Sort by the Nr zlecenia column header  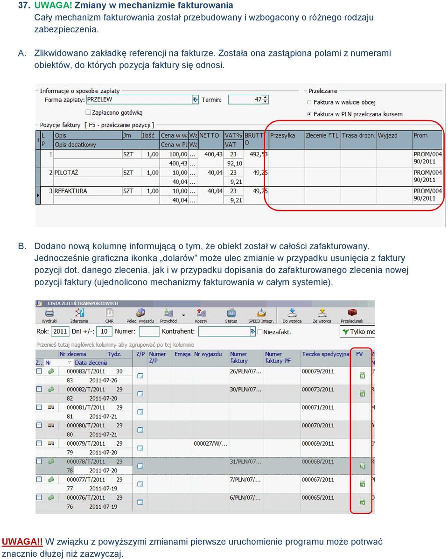click(73, 354)
